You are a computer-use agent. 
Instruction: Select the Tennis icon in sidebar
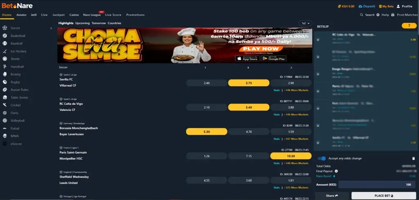point(5,59)
